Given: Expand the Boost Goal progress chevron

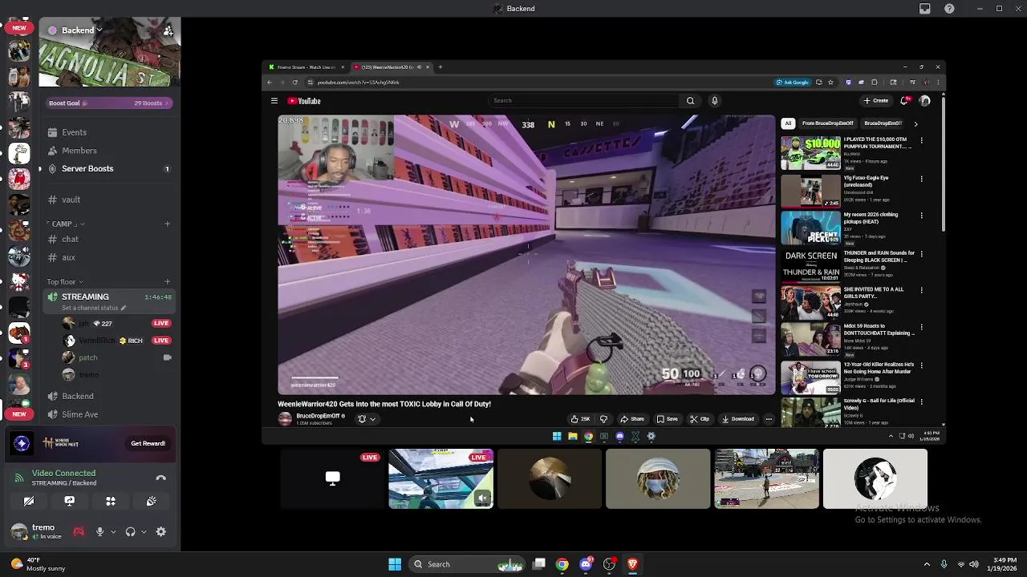Looking at the screenshot, I should coord(167,103).
